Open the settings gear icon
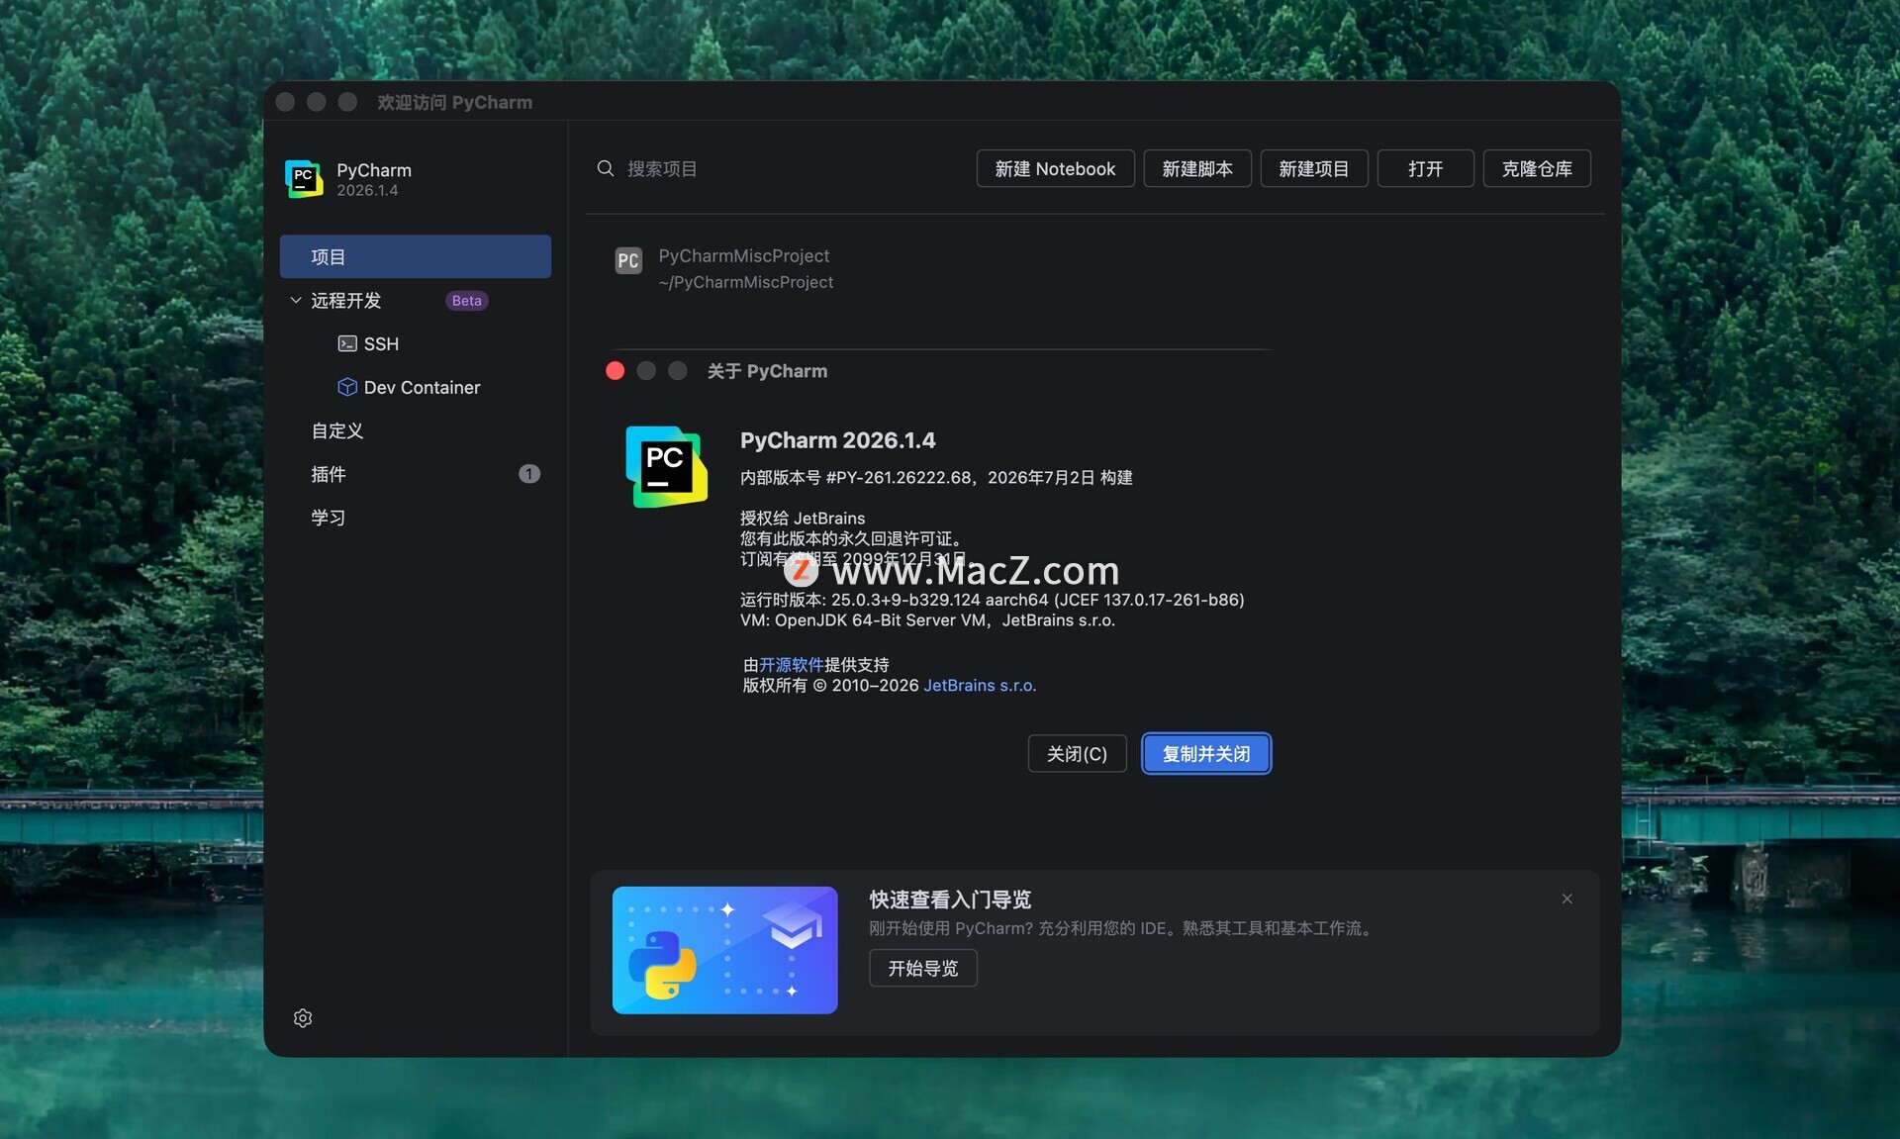 (303, 1018)
